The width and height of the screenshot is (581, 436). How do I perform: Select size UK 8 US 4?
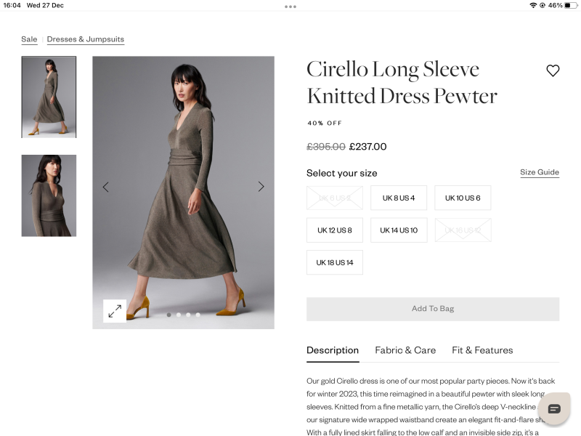[399, 198]
